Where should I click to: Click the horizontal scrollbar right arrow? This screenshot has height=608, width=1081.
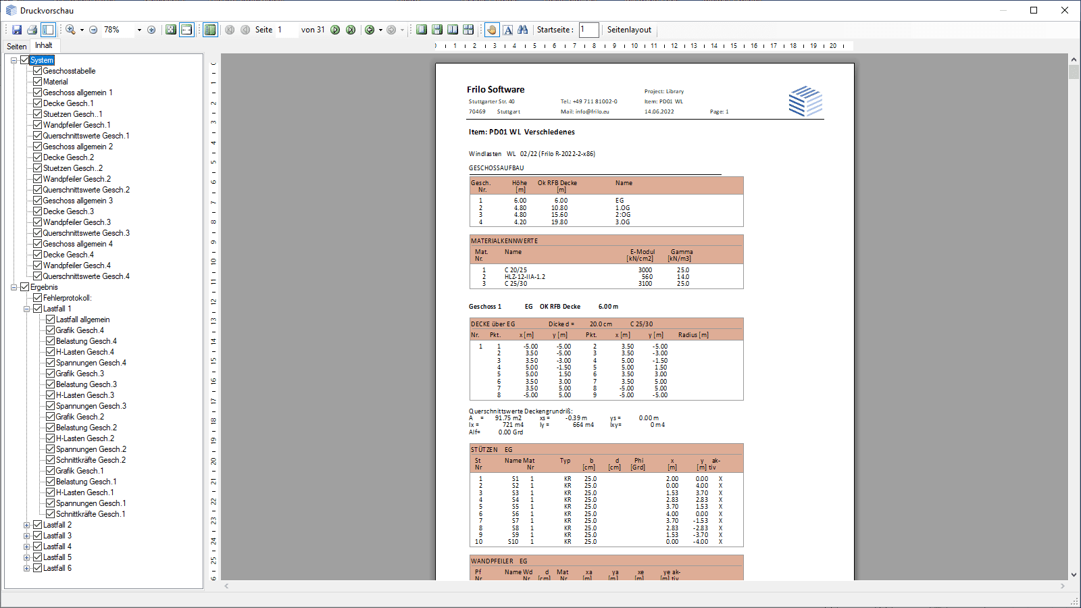[1063, 586]
